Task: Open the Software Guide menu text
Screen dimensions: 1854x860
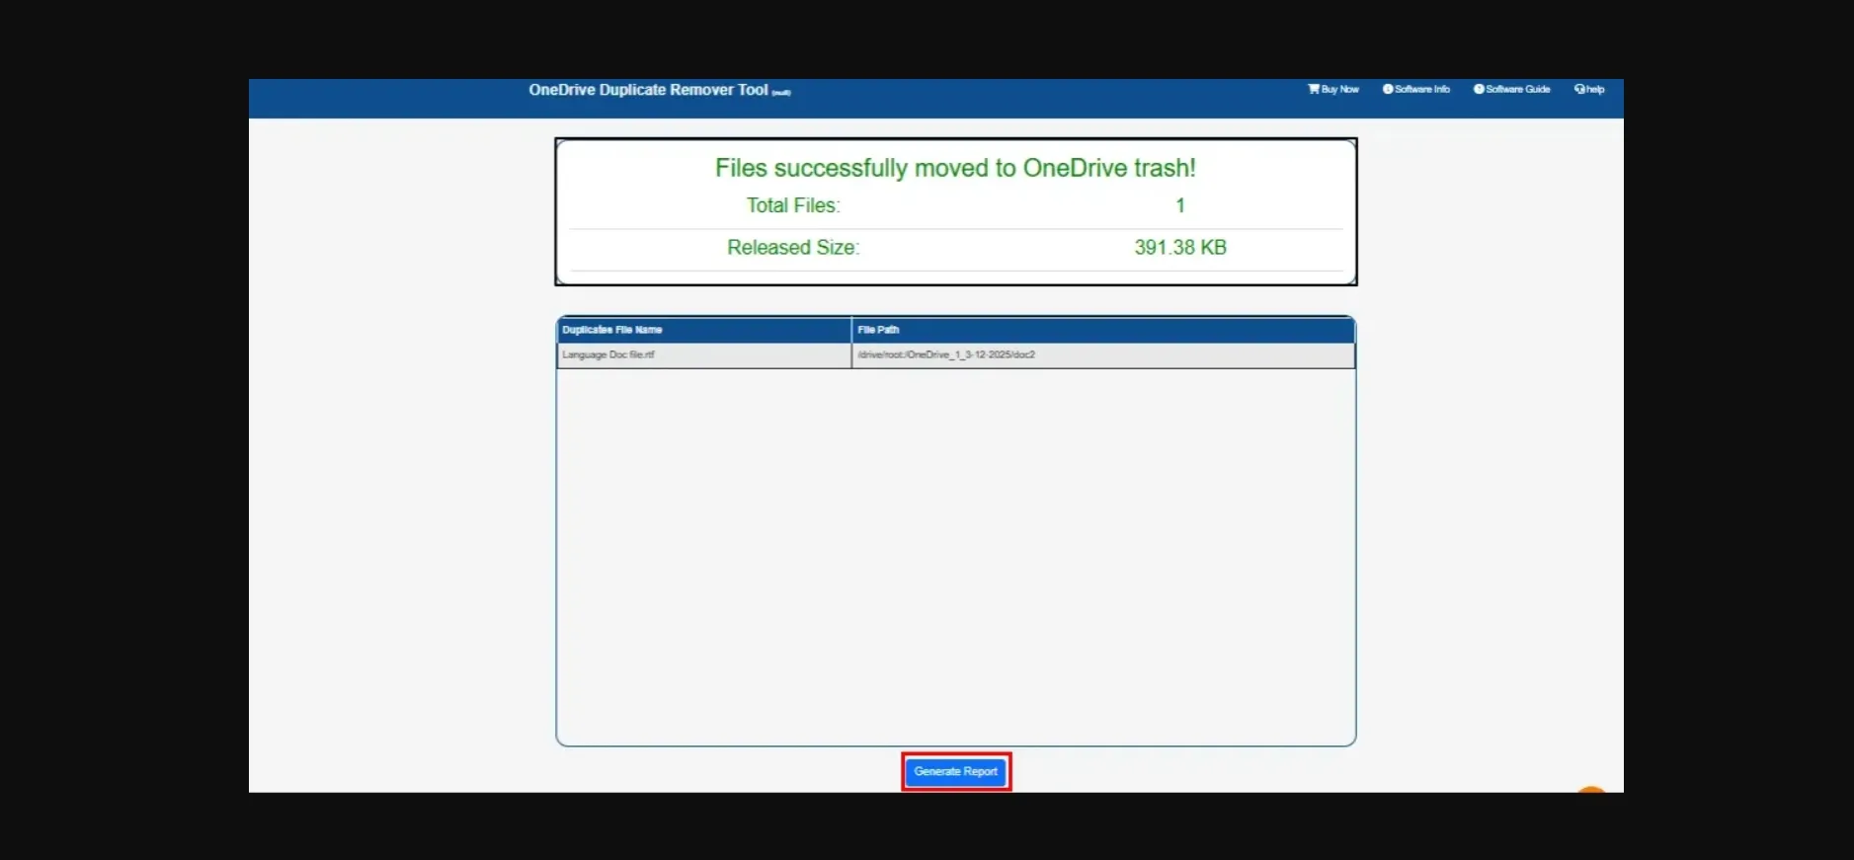Action: (x=1518, y=89)
